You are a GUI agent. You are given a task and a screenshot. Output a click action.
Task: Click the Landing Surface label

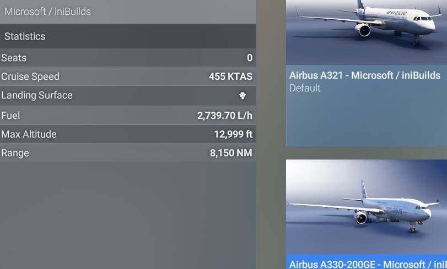tap(37, 95)
